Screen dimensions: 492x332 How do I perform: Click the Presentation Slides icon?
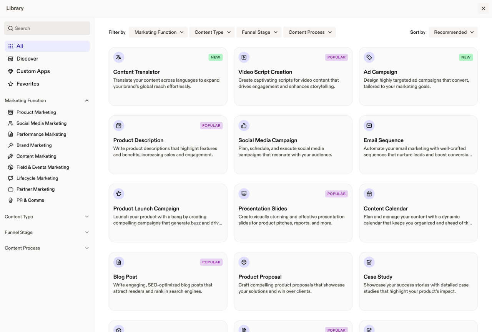244,194
